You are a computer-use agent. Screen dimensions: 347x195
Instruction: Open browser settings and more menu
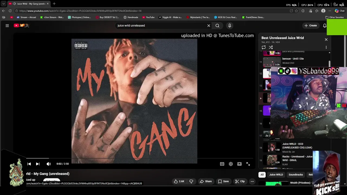pos(330,11)
